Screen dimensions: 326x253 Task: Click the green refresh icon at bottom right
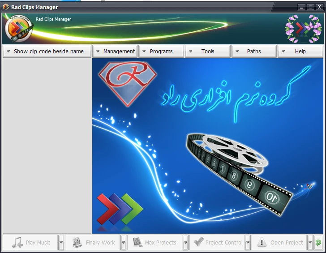[318, 243]
